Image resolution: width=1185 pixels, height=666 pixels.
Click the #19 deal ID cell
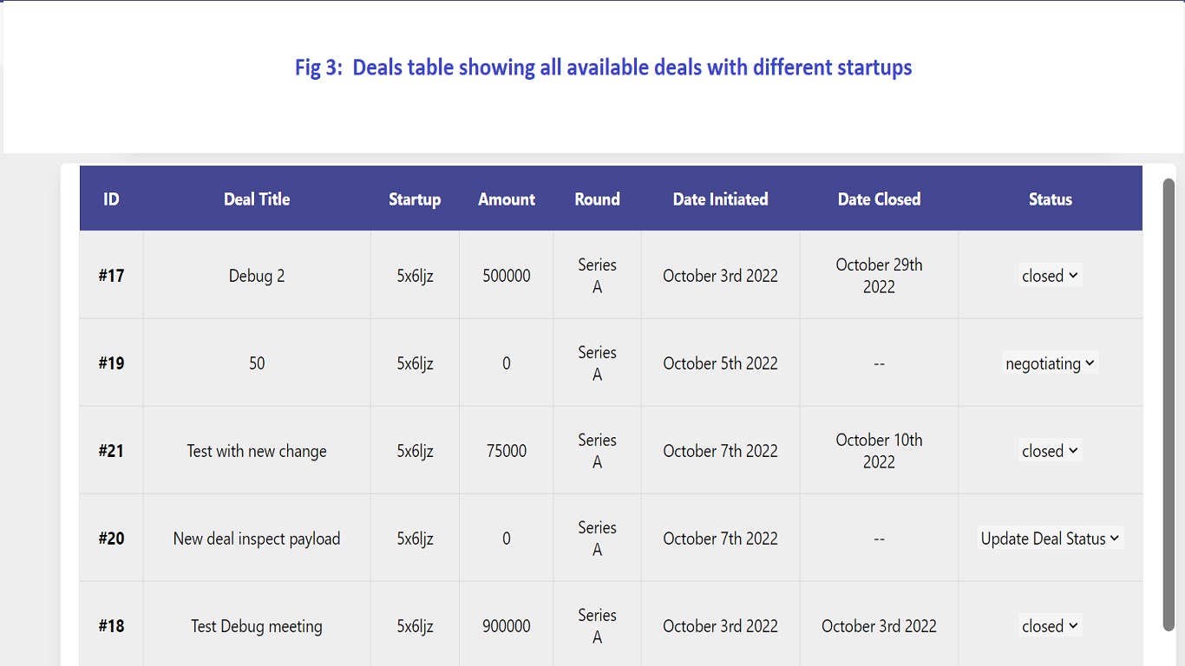tap(111, 363)
